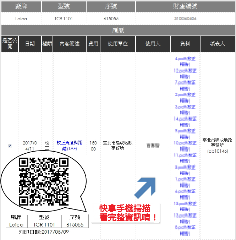Toggle the 是否公開 checkbox in the record row
The width and height of the screenshot is (236, 240).
(x=10, y=146)
